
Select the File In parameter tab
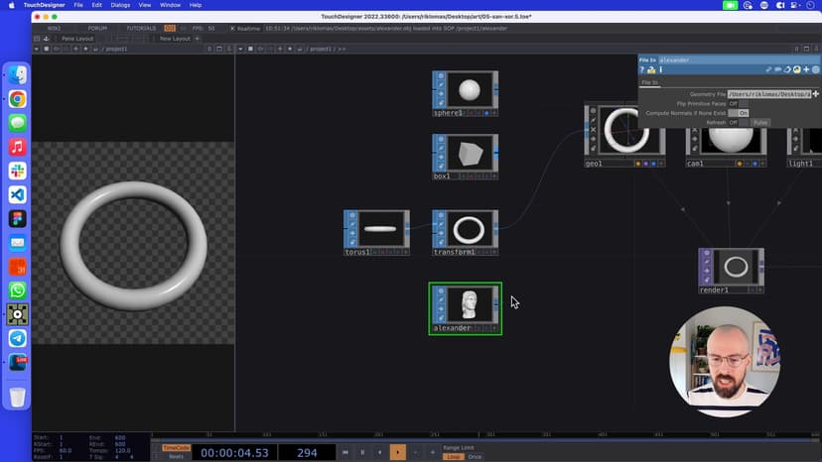pyautogui.click(x=649, y=82)
